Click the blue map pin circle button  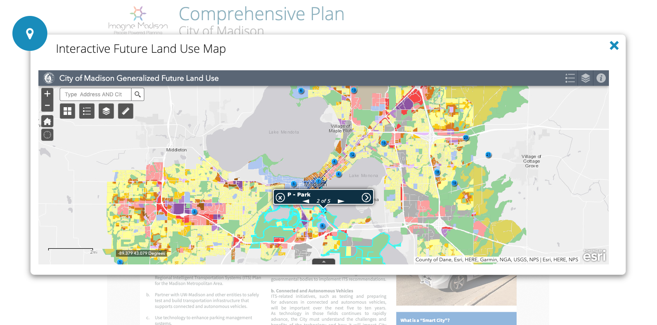30,33
